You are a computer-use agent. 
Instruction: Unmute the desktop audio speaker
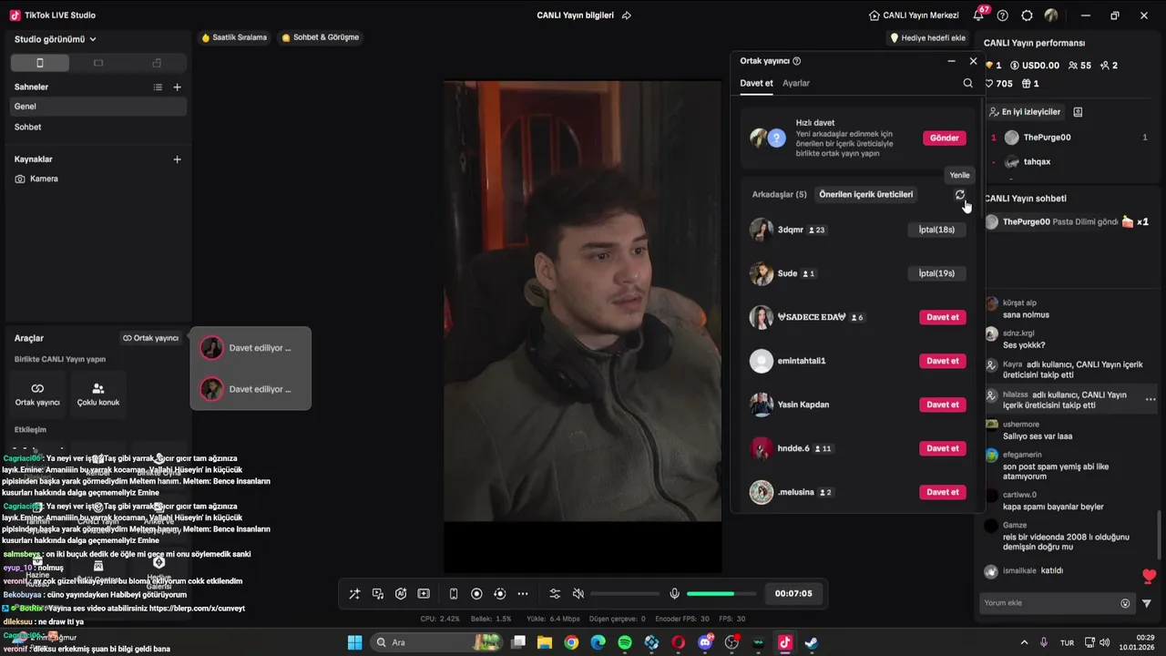click(578, 594)
